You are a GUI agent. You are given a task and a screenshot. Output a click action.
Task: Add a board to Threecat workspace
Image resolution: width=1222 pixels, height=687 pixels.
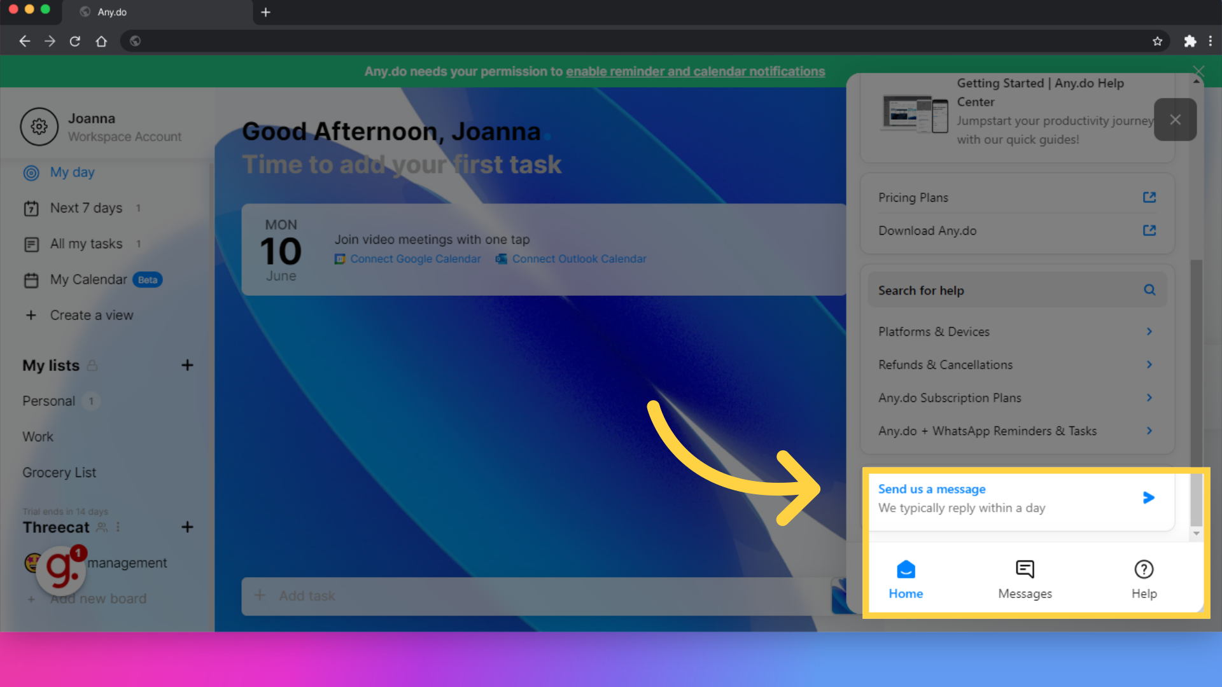pos(187,527)
